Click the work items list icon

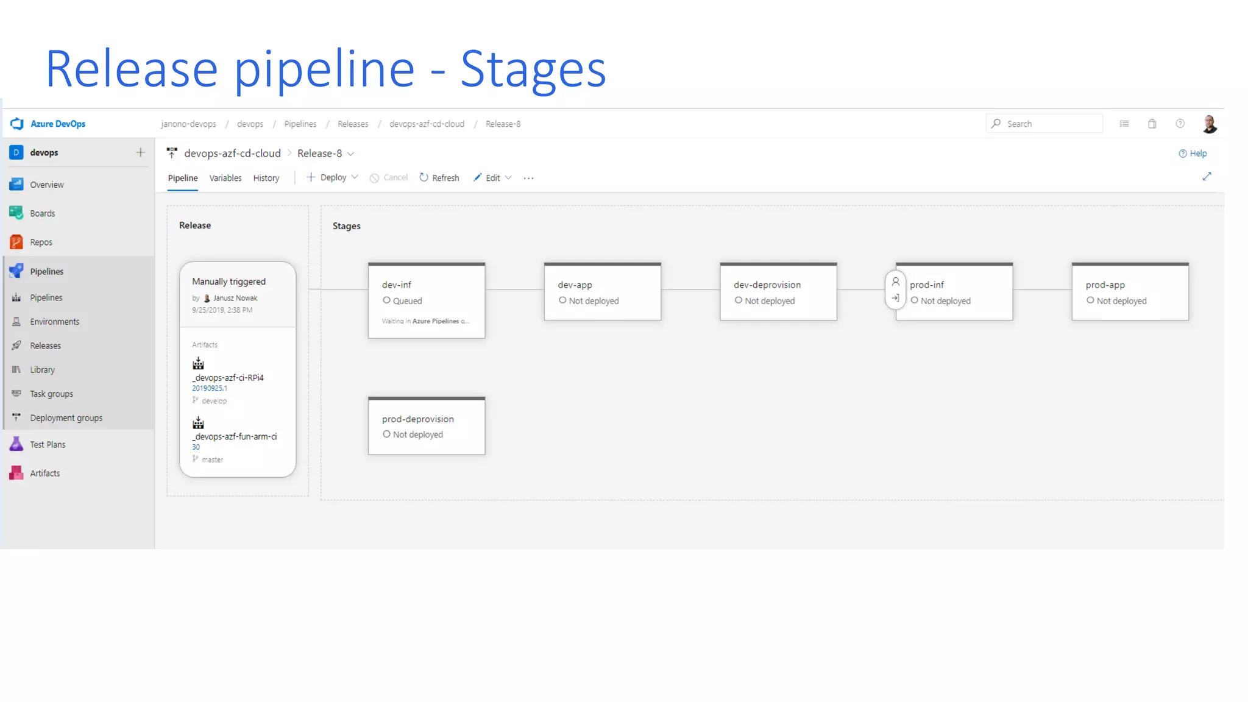pos(1124,124)
